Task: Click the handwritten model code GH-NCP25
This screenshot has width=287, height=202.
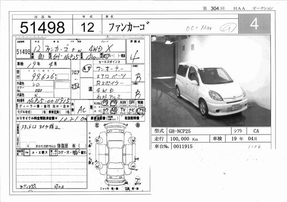Action: point(66,57)
